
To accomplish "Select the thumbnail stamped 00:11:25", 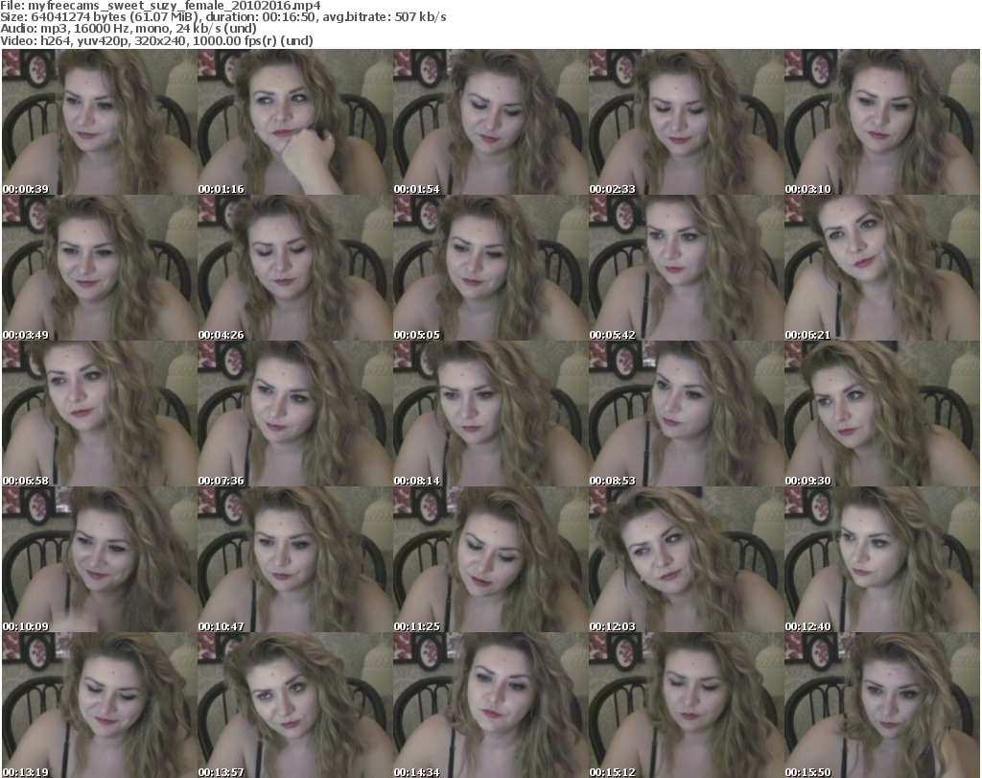I will 490,559.
